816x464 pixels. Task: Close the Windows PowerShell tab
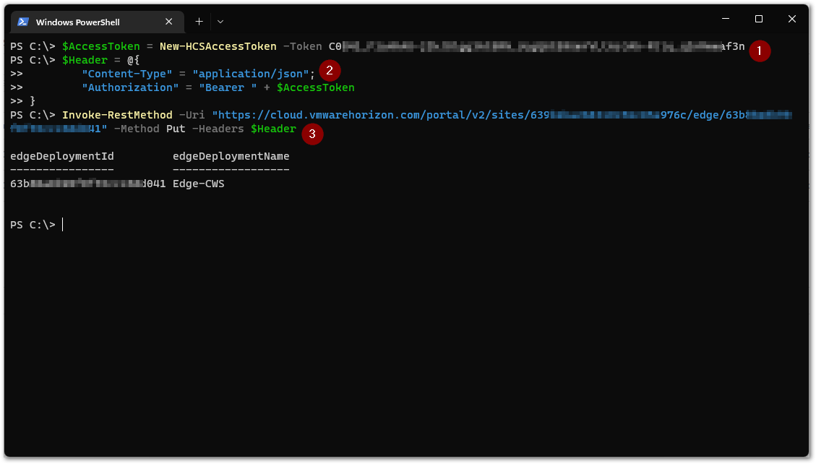click(x=168, y=22)
